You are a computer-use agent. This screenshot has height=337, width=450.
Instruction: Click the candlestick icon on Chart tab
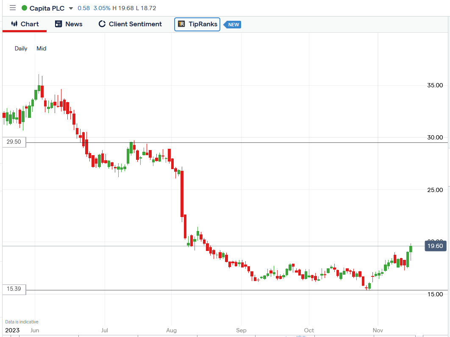point(14,24)
